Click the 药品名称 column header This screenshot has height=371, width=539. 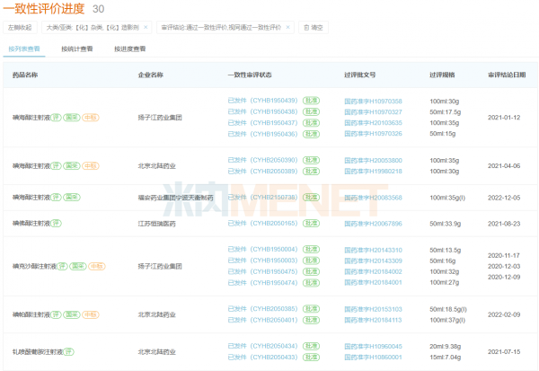coord(25,75)
